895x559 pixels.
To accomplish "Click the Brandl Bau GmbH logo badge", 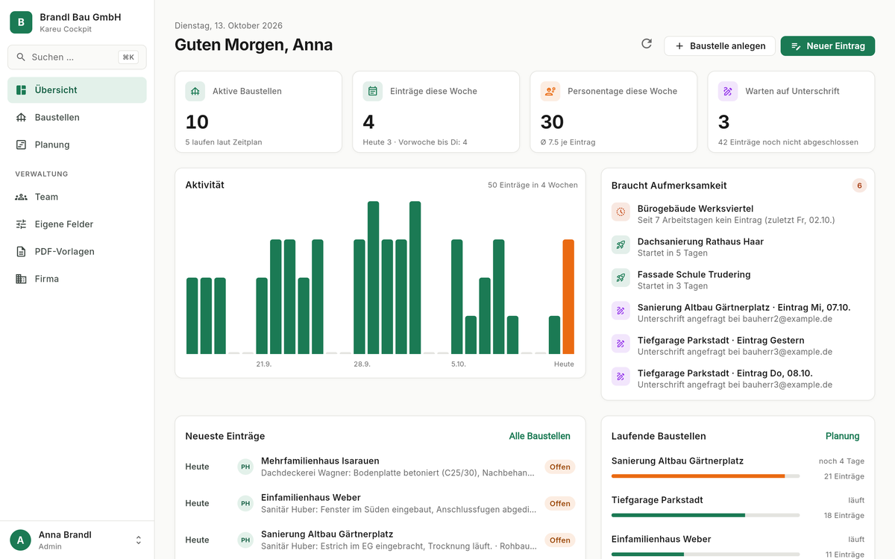I will click(x=21, y=22).
